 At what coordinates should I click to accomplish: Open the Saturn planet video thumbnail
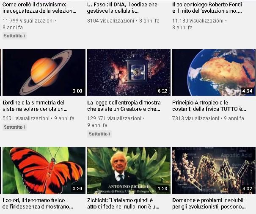(44, 73)
